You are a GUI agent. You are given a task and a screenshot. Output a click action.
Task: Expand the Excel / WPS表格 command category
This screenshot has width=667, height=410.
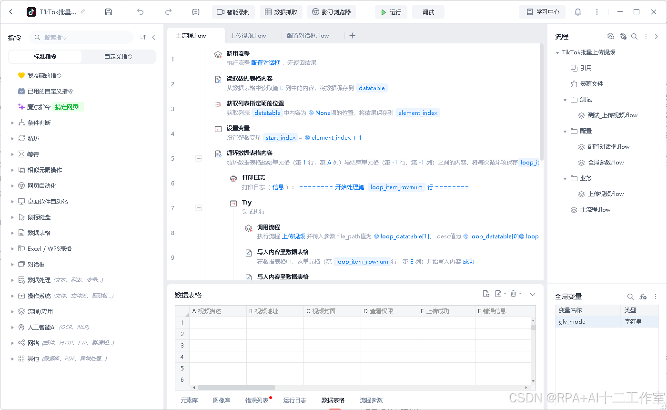12,249
